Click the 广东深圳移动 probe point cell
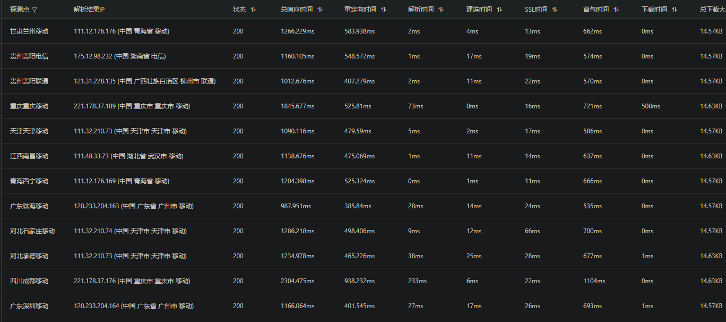 tap(29, 306)
